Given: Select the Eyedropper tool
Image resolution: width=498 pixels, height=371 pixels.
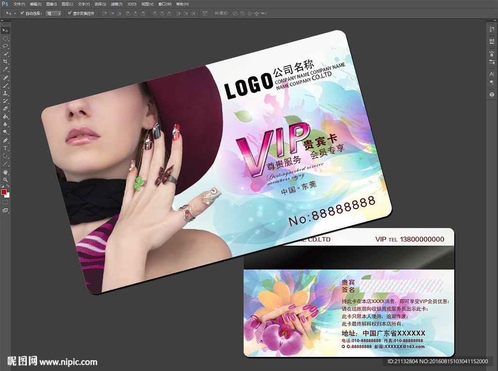Looking at the screenshot, I should click(5, 69).
